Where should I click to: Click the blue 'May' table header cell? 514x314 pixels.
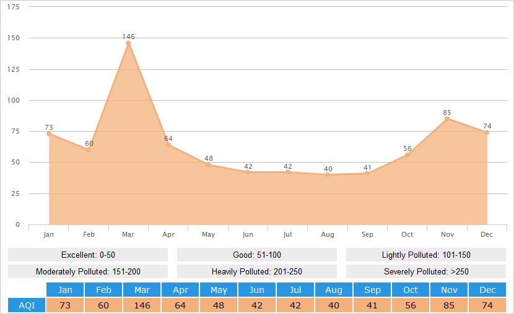pos(219,290)
